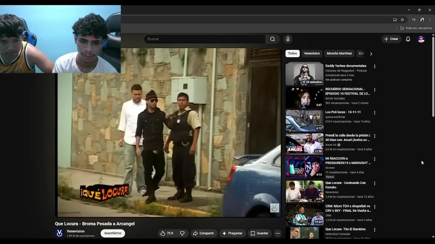
Task: Select the Venevision filter chip
Action: pos(312,53)
